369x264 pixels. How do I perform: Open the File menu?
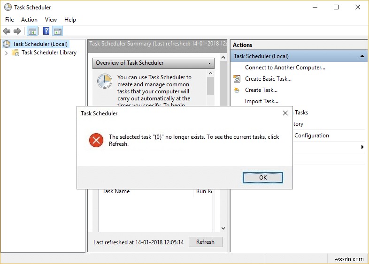9,20
